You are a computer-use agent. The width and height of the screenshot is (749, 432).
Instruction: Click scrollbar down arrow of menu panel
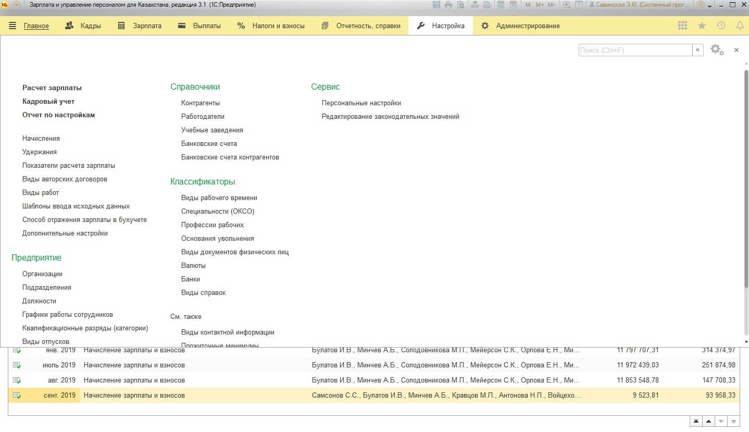[746, 342]
